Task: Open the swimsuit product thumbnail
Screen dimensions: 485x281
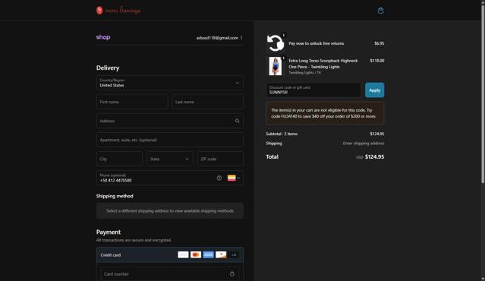Action: coord(276,66)
